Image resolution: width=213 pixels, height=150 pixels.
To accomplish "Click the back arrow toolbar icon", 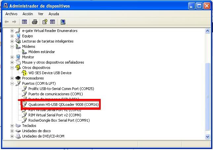I will coord(7,22).
